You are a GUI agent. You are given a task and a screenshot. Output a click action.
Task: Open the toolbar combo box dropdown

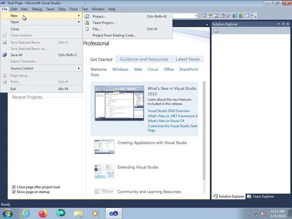coord(196,16)
